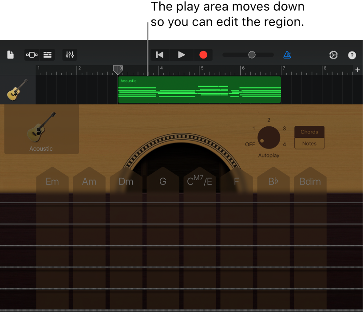Set Autoplay to pattern 1
The width and height of the screenshot is (364, 313).
(x=254, y=129)
